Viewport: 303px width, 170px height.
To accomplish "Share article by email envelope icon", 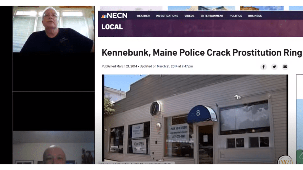I will click(285, 67).
